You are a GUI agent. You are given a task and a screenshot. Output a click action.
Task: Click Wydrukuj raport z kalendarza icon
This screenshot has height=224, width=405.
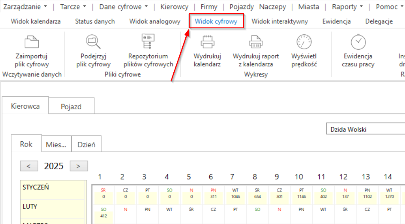pyautogui.click(x=256, y=42)
